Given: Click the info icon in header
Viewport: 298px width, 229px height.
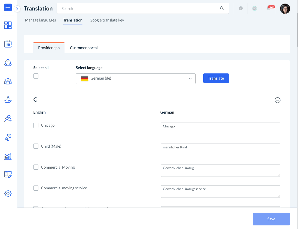Looking at the screenshot, I should tap(241, 8).
